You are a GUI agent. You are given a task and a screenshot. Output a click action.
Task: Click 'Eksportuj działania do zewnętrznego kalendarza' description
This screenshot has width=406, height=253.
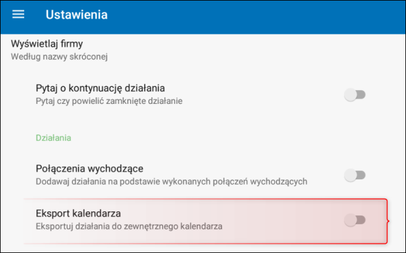click(x=129, y=226)
